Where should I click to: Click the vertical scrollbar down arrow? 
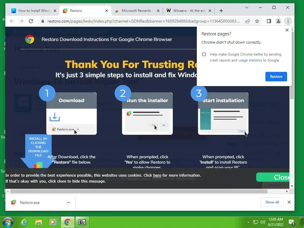[292, 186]
